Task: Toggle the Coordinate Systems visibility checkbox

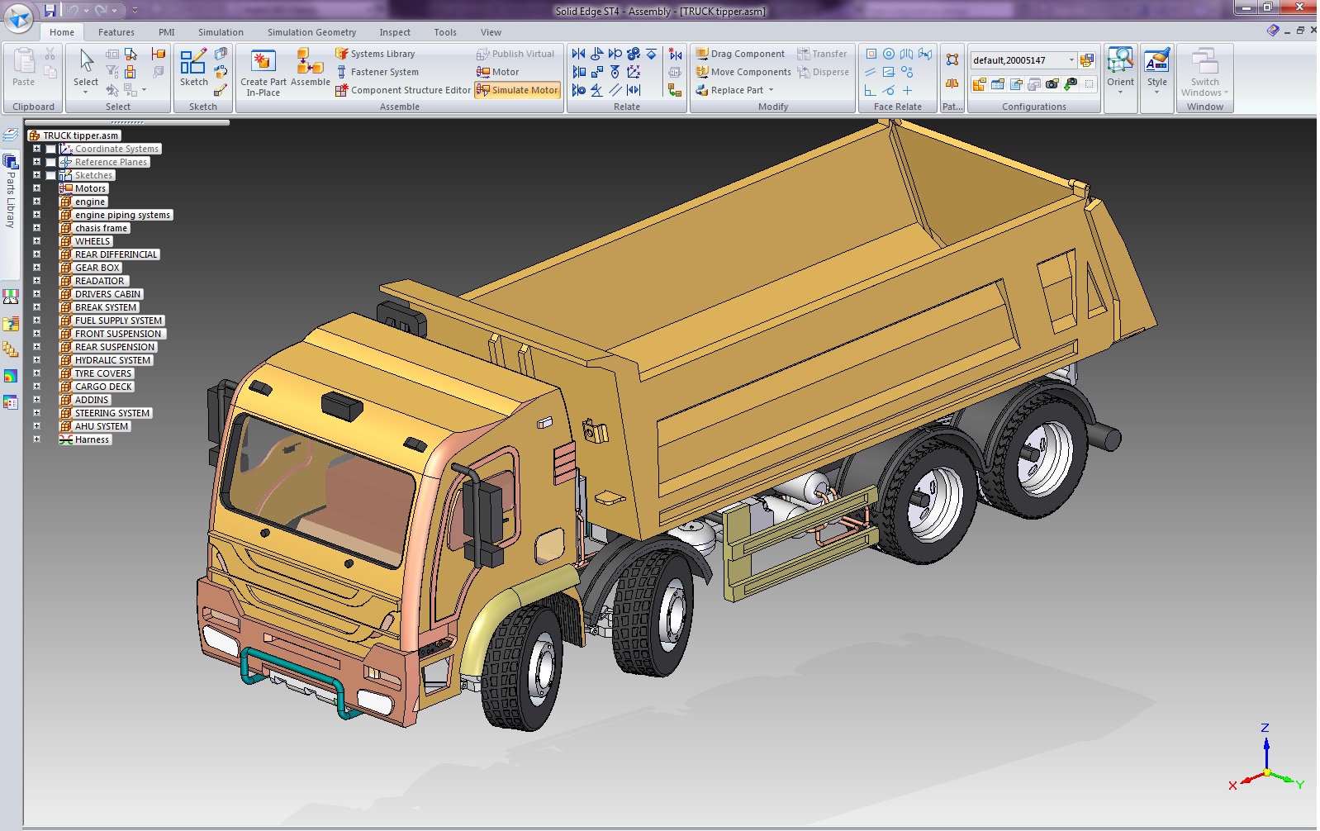Action: pos(51,150)
